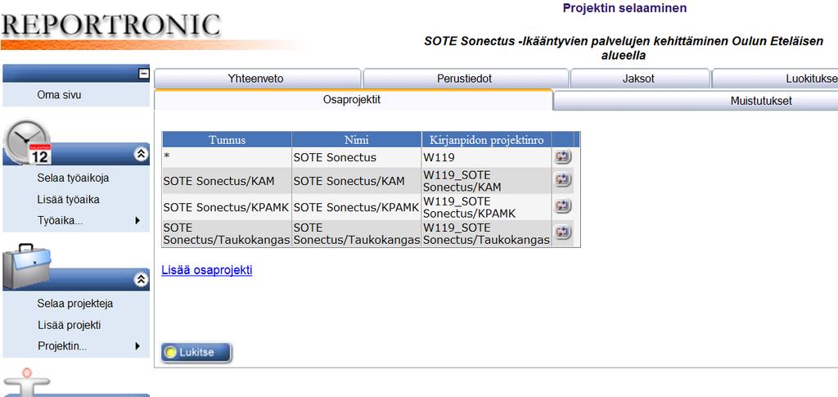Click the edit icon in SOTE Sonectus/KPAMK row
Viewport: 838px width, 397px height.
[563, 205]
